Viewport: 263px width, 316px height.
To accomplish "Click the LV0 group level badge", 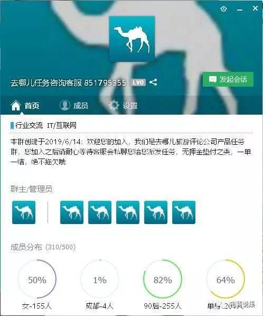I will [x=138, y=82].
